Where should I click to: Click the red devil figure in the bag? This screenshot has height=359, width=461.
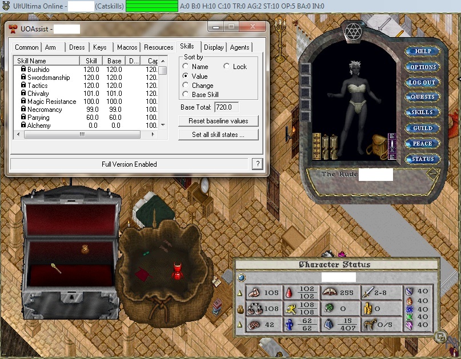pyautogui.click(x=177, y=271)
